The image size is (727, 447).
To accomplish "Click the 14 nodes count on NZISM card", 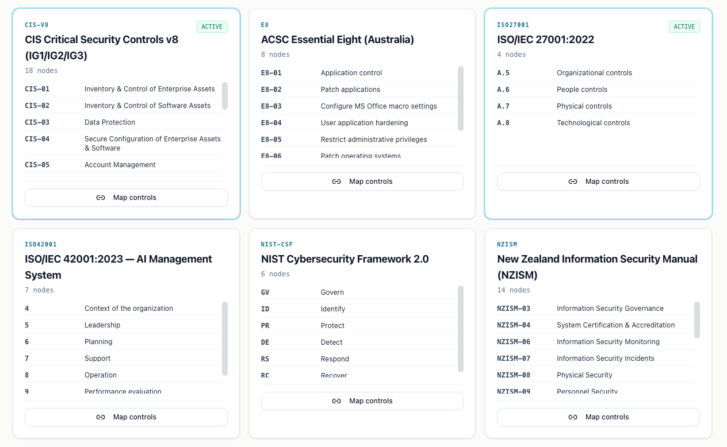I will pos(514,290).
